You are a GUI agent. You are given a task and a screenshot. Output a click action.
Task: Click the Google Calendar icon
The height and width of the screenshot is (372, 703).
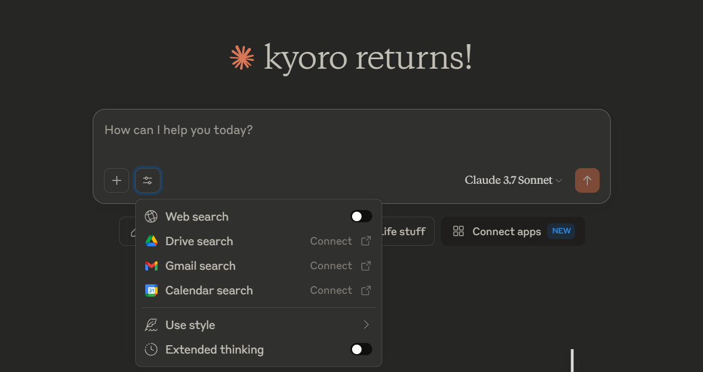tap(151, 290)
